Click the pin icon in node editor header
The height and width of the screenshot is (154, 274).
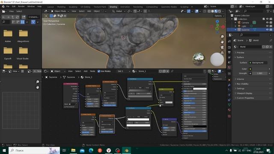tap(172, 71)
